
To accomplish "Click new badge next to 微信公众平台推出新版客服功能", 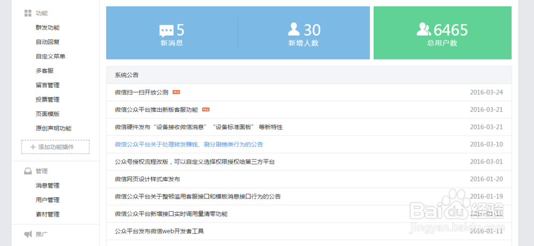I will coord(206,110).
